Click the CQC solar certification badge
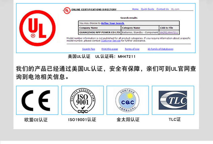213x144 pixels. pos(128,100)
